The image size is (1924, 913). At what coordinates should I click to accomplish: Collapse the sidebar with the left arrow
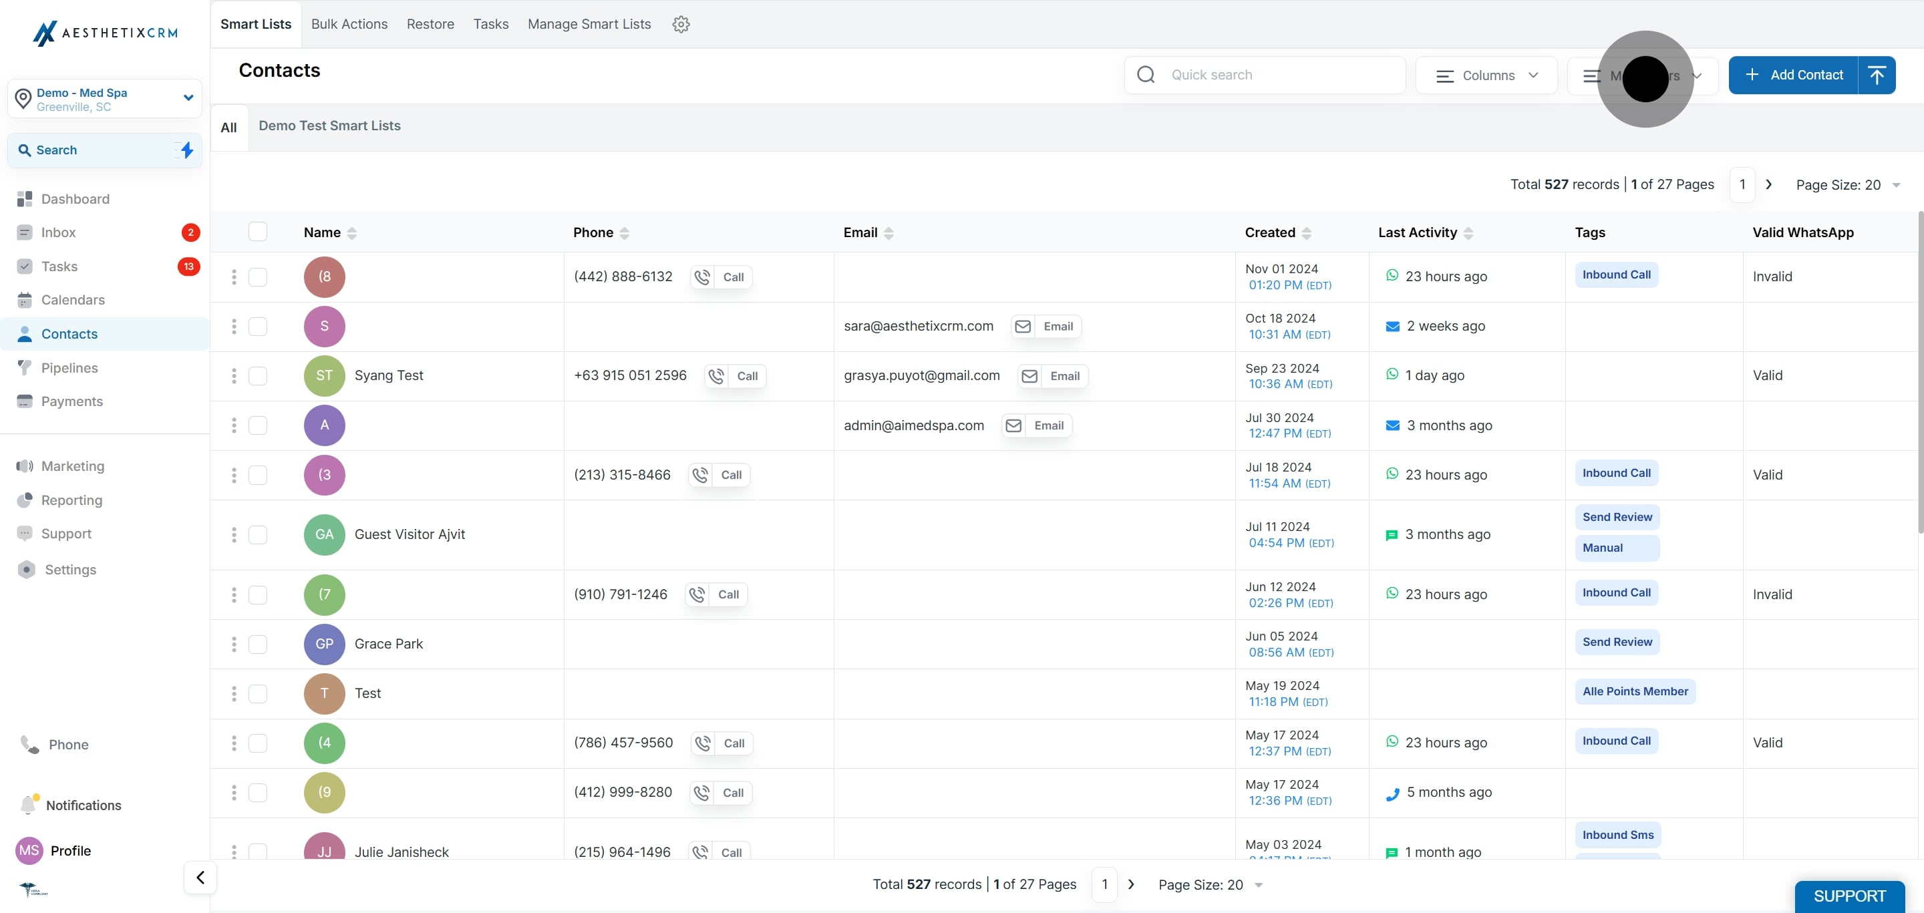pyautogui.click(x=200, y=877)
